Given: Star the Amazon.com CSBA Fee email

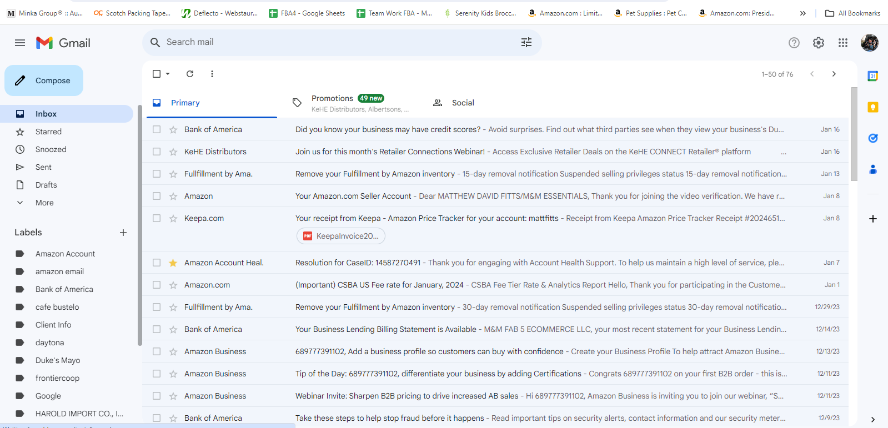Looking at the screenshot, I should (173, 285).
